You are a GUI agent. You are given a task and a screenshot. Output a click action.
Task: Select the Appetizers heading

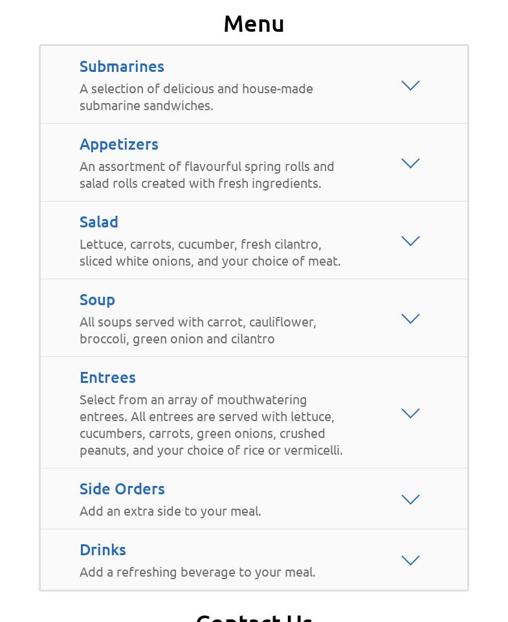click(x=119, y=144)
